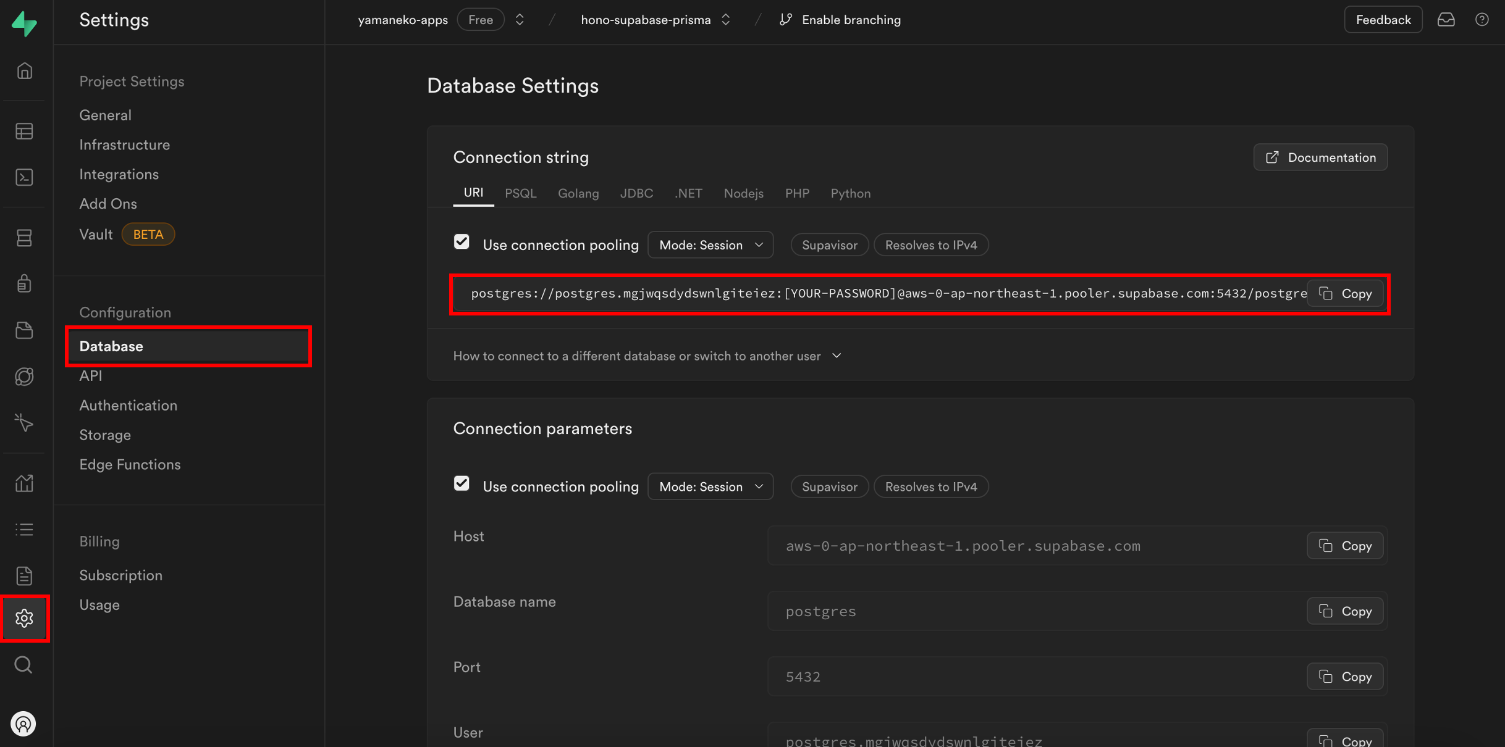Screen dimensions: 1505x747
Task: Uncheck connection pooling under Connection string
Action: [x=462, y=242]
